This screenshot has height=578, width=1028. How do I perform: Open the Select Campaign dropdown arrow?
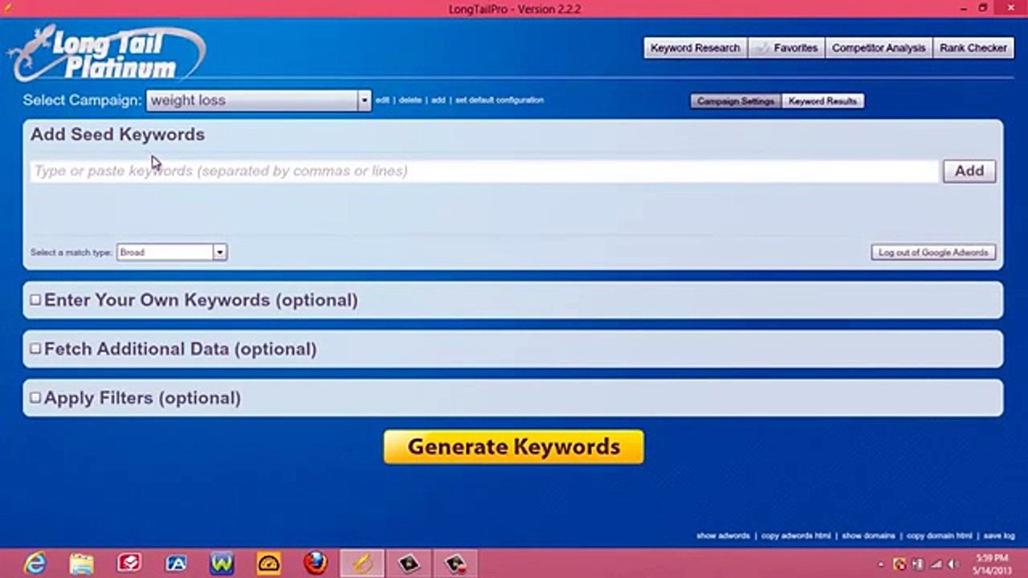364,100
